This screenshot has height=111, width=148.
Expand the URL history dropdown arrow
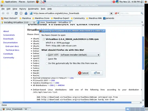pyautogui.click(x=111, y=13)
